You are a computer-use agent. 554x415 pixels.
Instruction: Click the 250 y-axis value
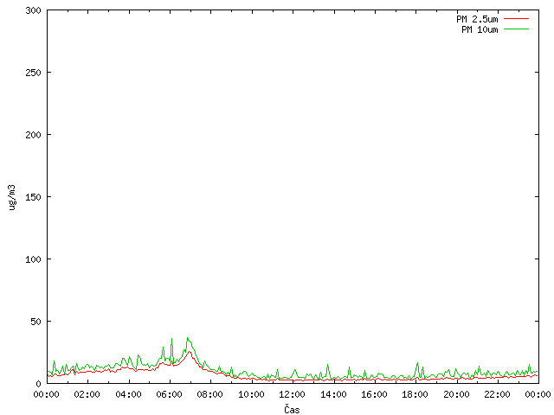click(x=33, y=73)
